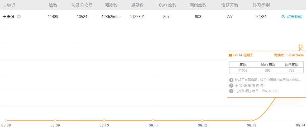Sort by the 阅读数 column header
The width and height of the screenshot is (307, 132).
pyautogui.click(x=111, y=5)
